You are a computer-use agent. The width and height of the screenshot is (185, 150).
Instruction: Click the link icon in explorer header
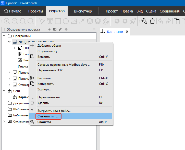(x=60, y=29)
